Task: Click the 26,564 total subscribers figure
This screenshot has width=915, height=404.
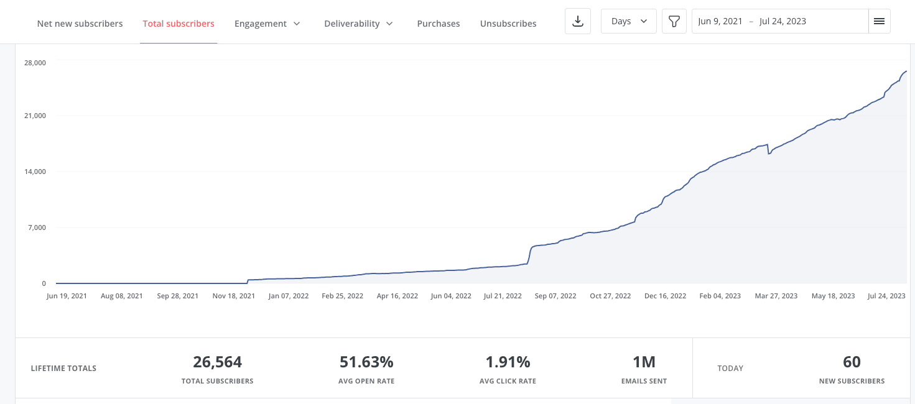Action: [218, 362]
